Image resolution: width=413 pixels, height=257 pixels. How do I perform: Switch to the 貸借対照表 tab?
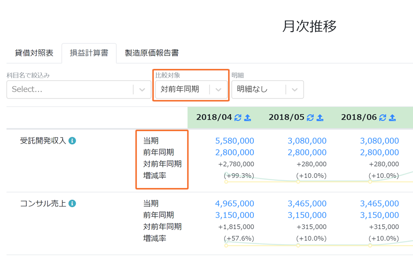point(34,53)
